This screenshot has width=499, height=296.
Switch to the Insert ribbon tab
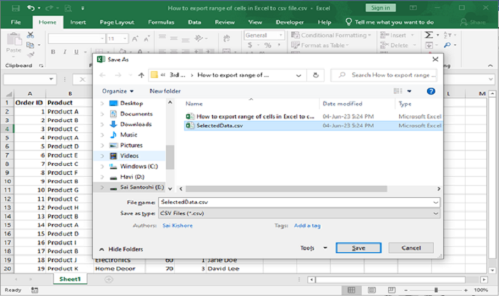(x=78, y=22)
